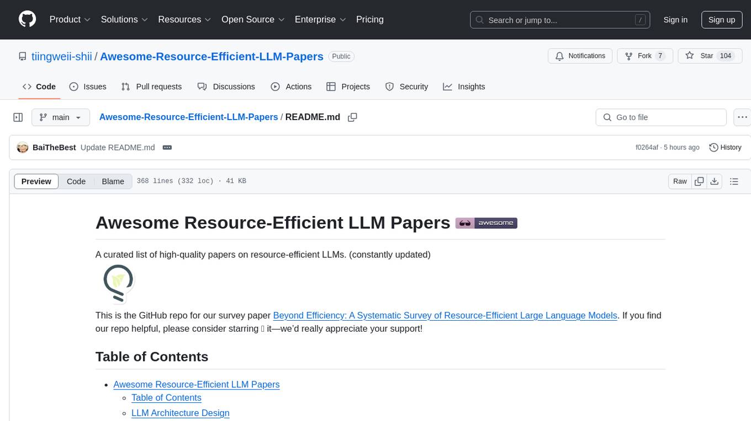Expand the Enterprise menu
The image size is (751, 421).
[x=320, y=19]
